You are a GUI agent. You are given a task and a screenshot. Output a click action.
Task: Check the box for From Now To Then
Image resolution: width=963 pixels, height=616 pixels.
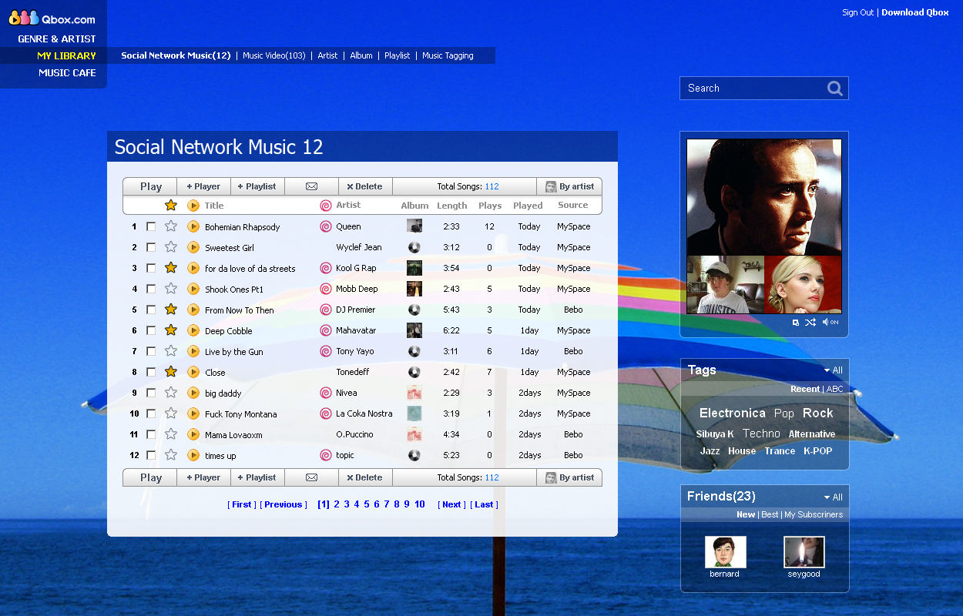pos(151,310)
